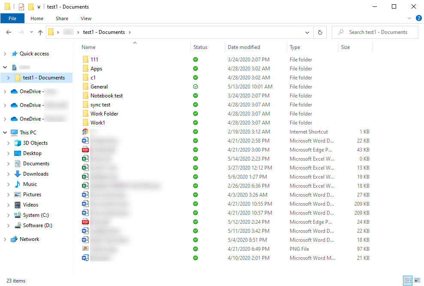Viewport: 424px width, 286px height.
Task: Open the recent locations dropdown arrow
Action: click(x=31, y=32)
